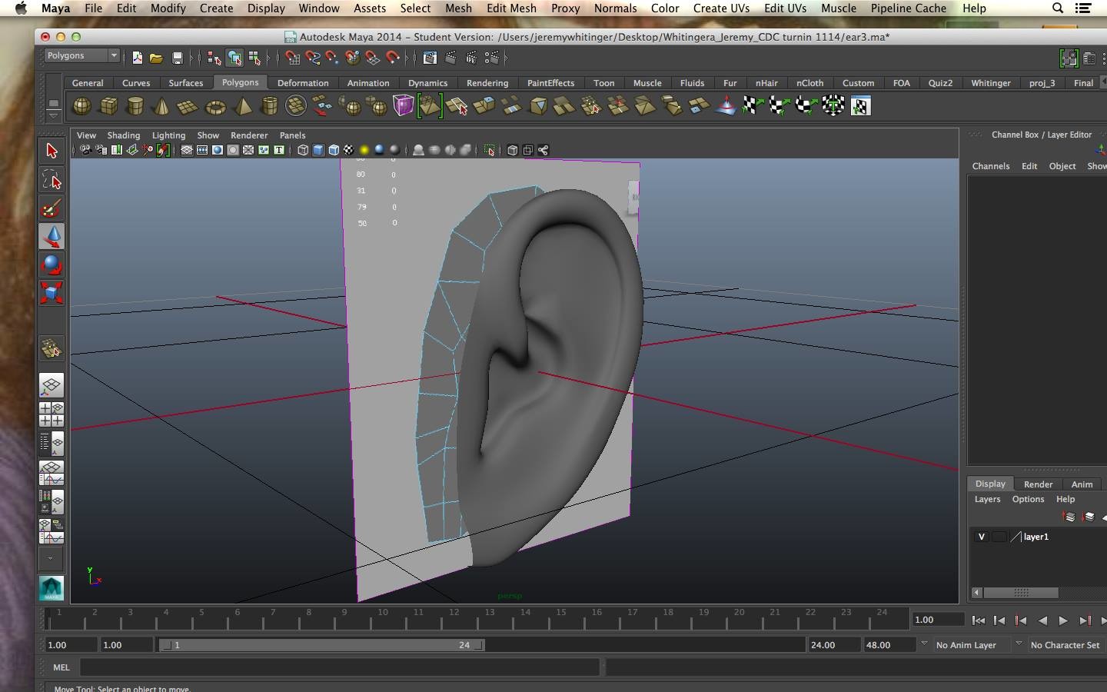
Task: Select the polygon sphere creation tool
Action: [81, 106]
